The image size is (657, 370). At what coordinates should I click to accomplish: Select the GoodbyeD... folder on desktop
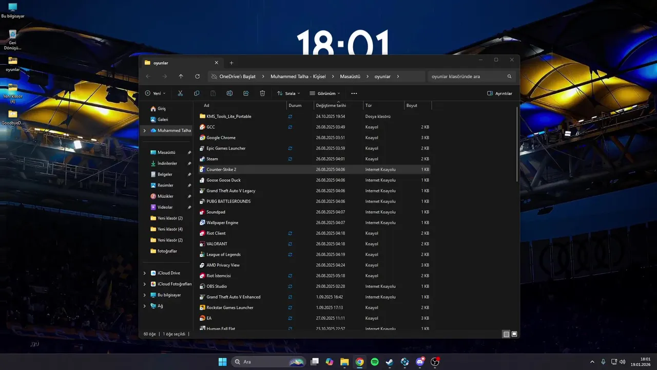[x=13, y=118]
